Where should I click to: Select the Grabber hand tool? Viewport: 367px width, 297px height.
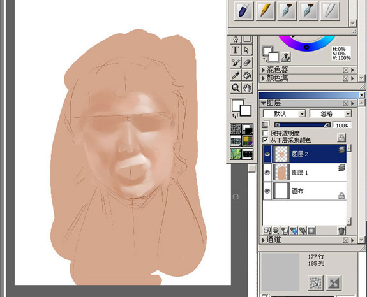247,87
